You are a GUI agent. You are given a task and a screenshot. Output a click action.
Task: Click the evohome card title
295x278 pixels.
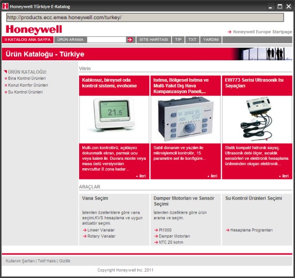click(x=109, y=83)
